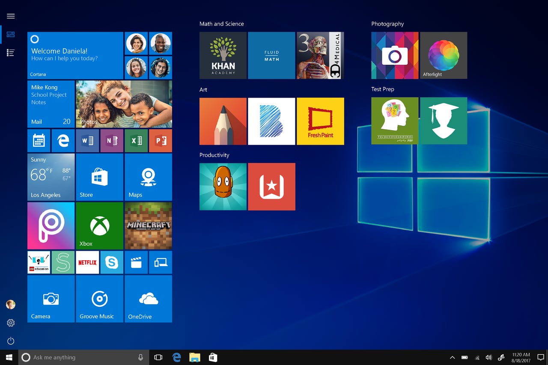The width and height of the screenshot is (548, 365).
Task: Launch the Excel tile
Action: [x=136, y=140]
